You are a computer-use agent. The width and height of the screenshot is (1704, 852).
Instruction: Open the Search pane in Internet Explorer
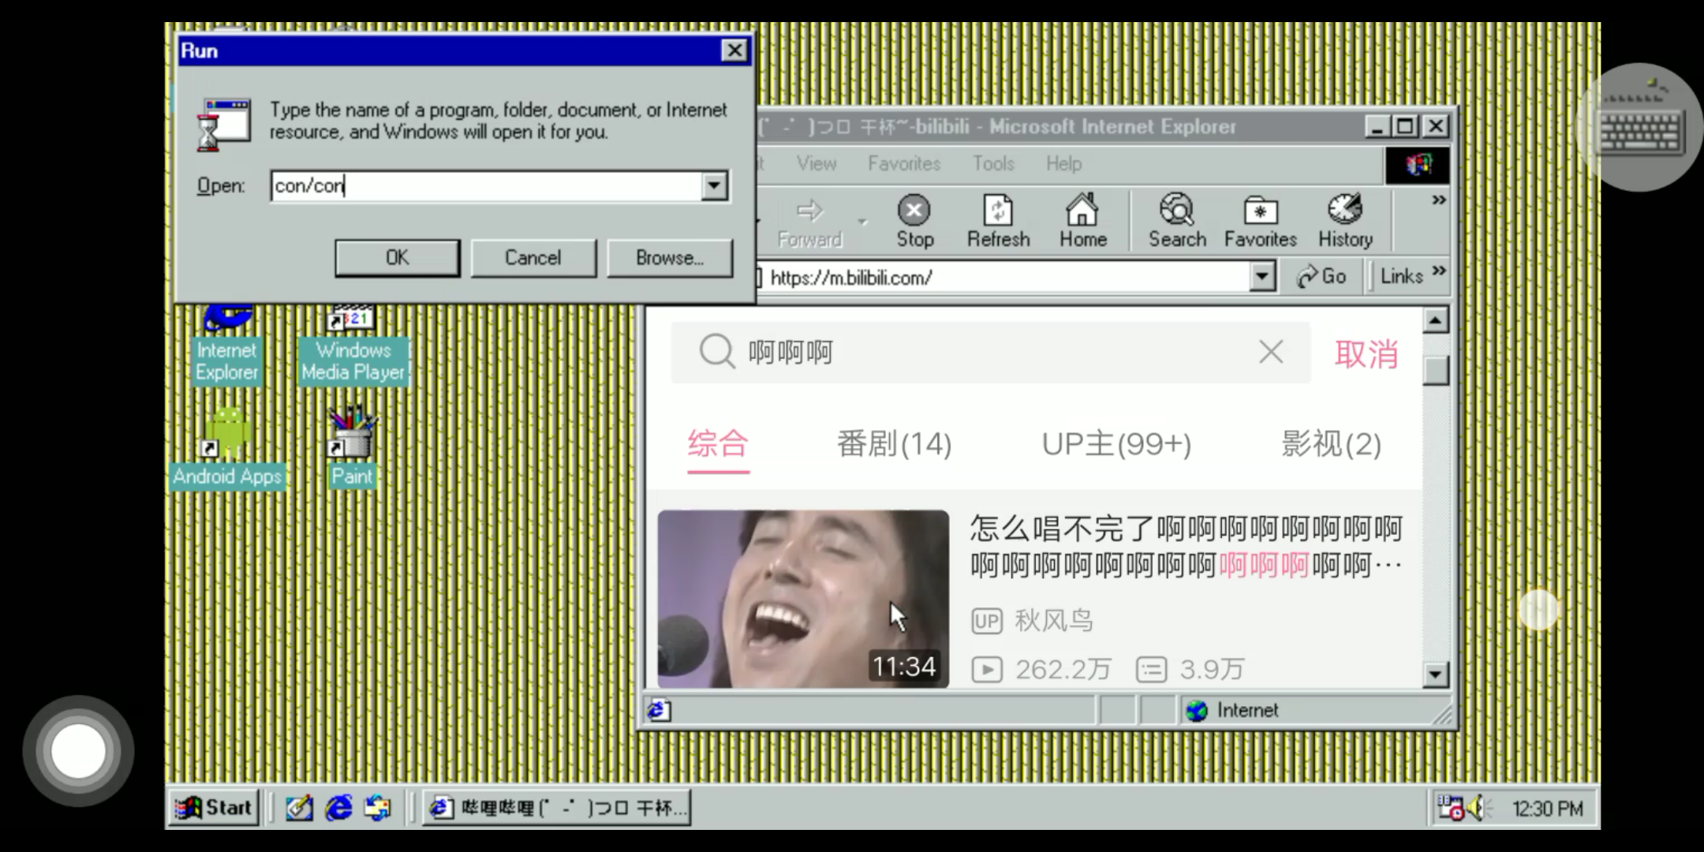(1177, 221)
